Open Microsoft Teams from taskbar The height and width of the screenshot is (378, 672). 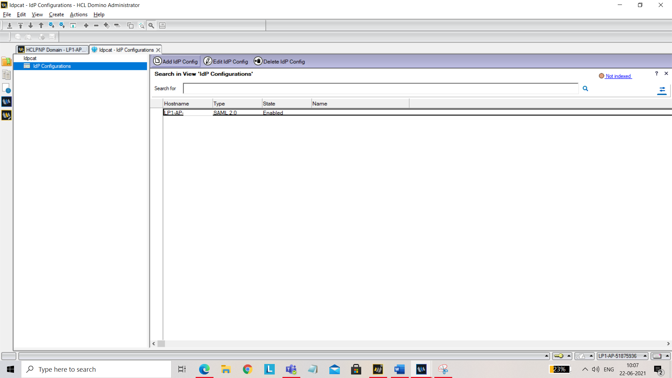[x=291, y=369]
